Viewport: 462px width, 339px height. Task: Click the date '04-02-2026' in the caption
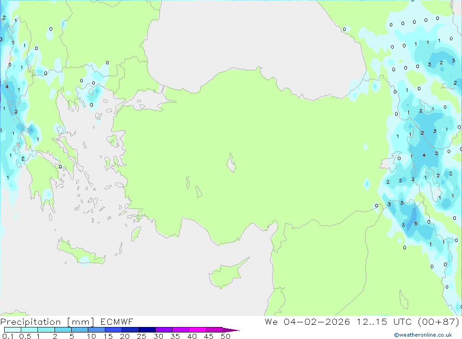coord(317,321)
